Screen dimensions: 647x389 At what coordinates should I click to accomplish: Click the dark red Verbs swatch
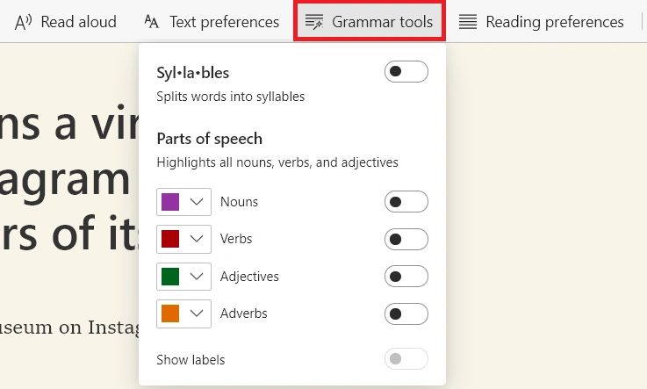[x=170, y=239]
